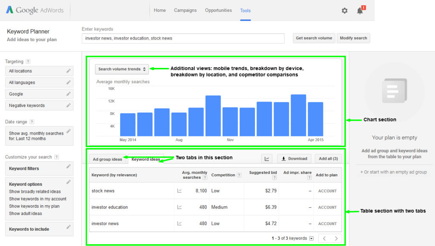Add investor news to plan via ACCOUNT
This screenshot has width=435, height=246.
pyautogui.click(x=328, y=224)
